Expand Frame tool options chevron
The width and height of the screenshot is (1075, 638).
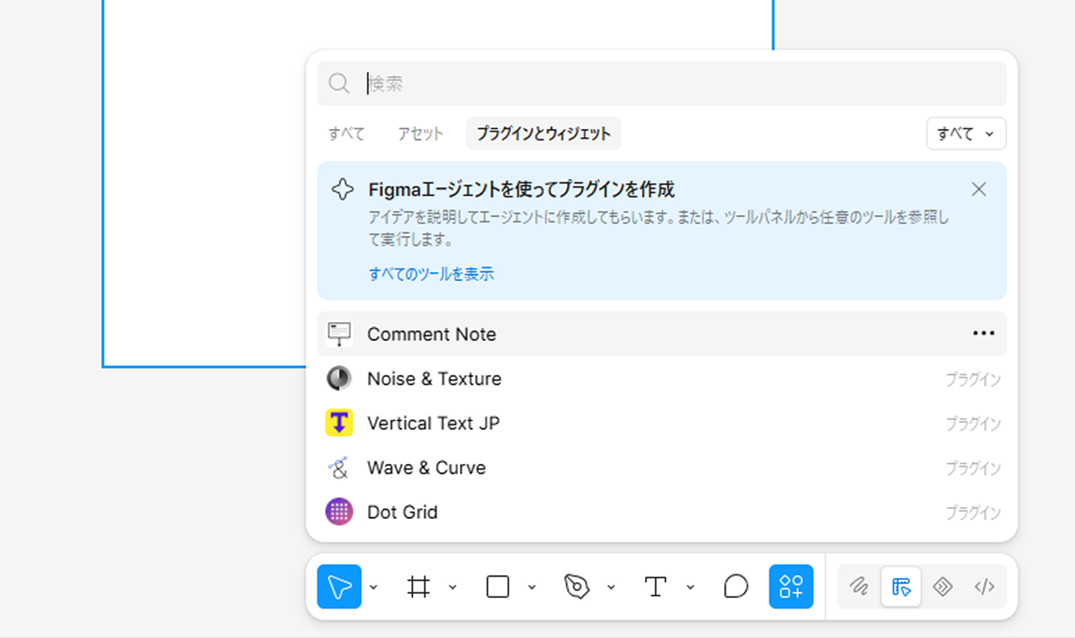tap(453, 587)
